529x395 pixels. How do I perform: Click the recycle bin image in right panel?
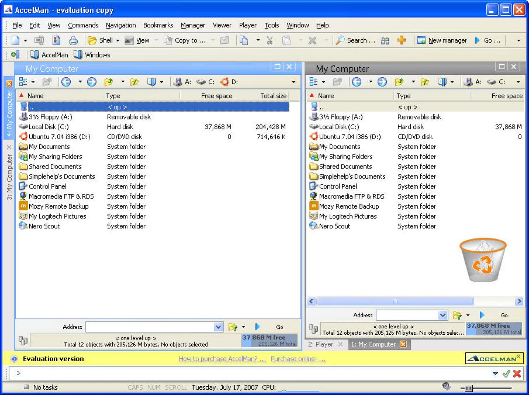[483, 260]
